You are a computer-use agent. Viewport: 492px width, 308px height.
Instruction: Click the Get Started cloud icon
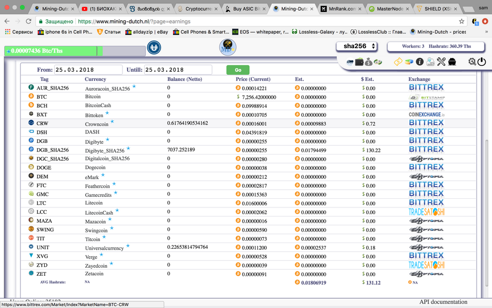coord(430,62)
